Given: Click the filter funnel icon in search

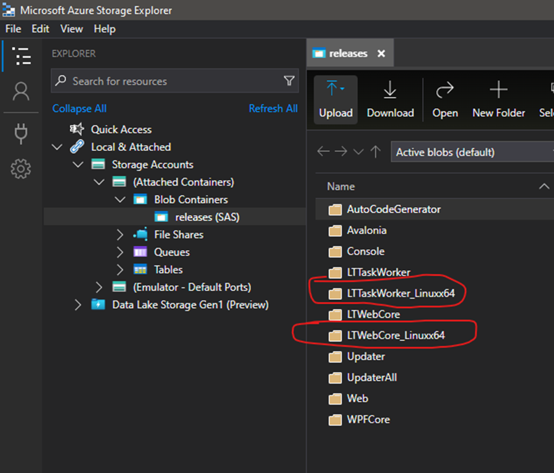Looking at the screenshot, I should (289, 81).
